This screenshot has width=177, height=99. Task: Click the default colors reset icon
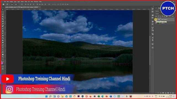point(2,61)
